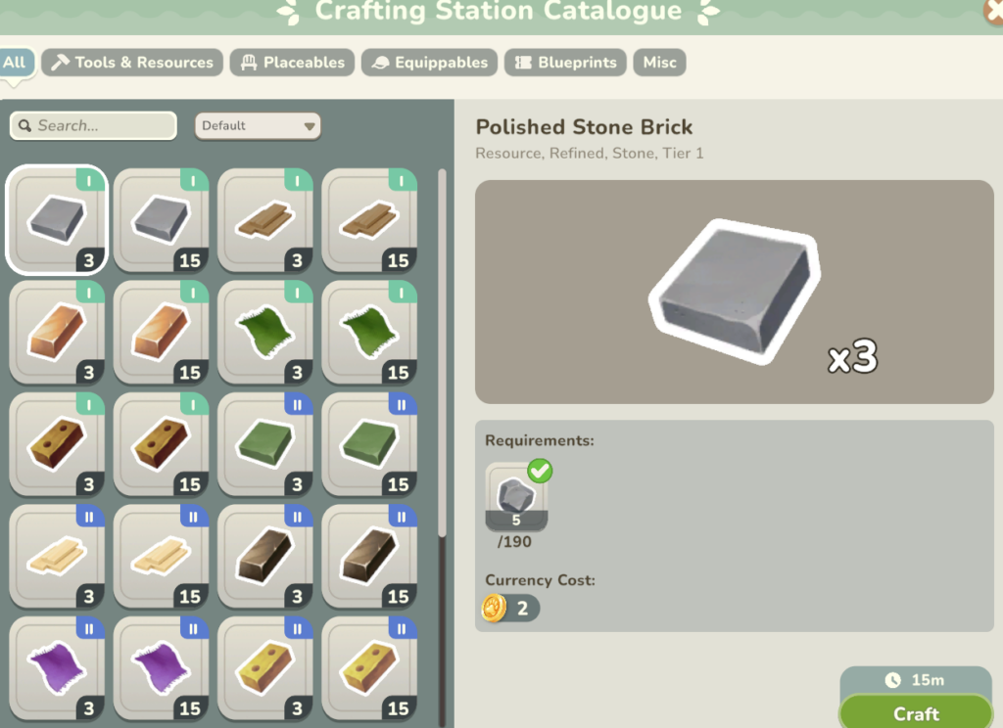The image size is (1003, 728).
Task: Switch to the Tools & Resources tab
Action: click(x=132, y=63)
